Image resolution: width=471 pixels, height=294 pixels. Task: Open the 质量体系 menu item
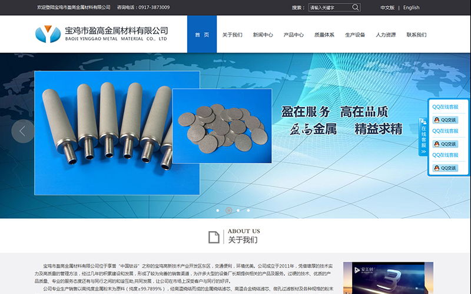tap(324, 35)
